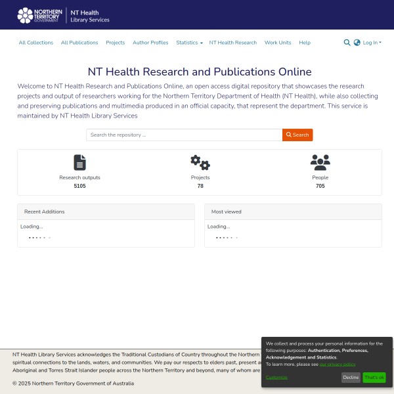Decline the cookie consent
The width and height of the screenshot is (394, 394).
tap(351, 378)
